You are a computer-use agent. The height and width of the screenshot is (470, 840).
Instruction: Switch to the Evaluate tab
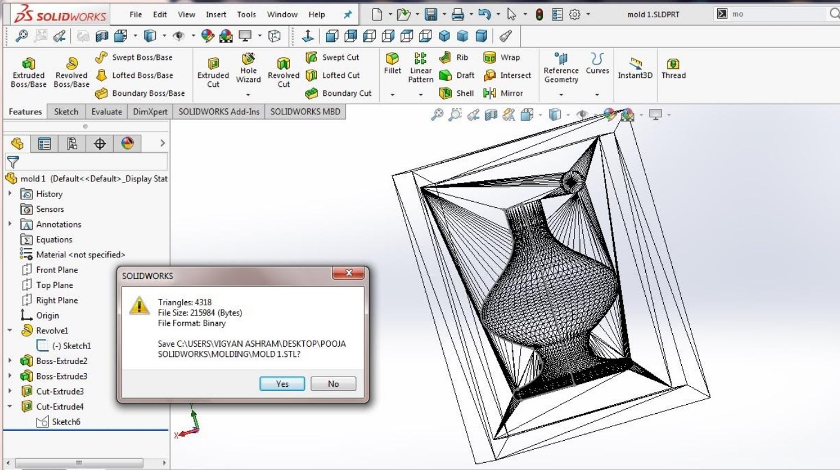click(x=107, y=111)
